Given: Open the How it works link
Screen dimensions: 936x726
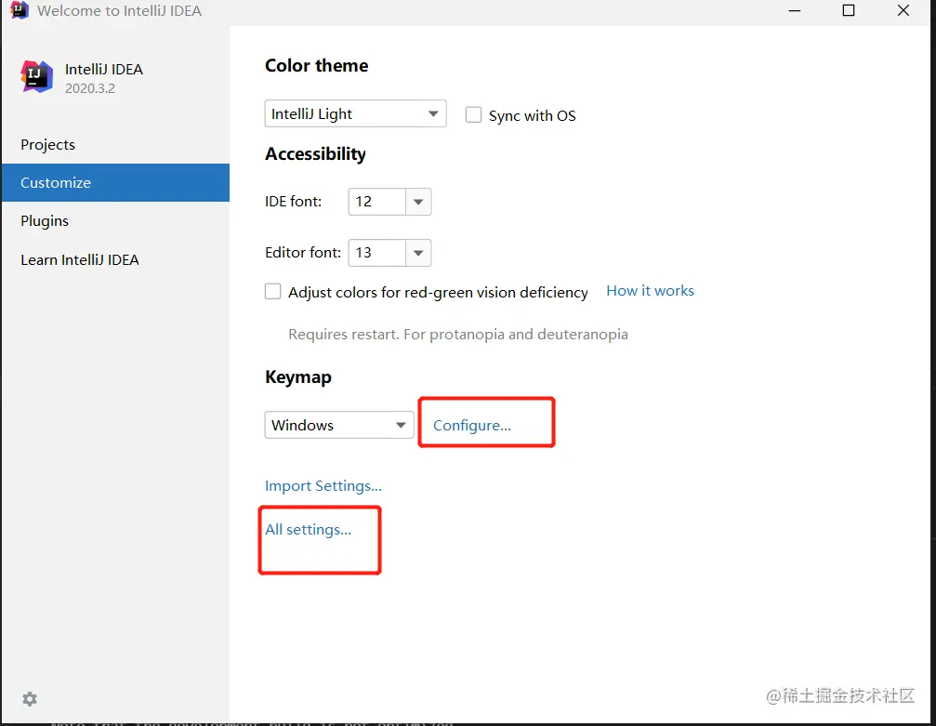Looking at the screenshot, I should (x=650, y=291).
